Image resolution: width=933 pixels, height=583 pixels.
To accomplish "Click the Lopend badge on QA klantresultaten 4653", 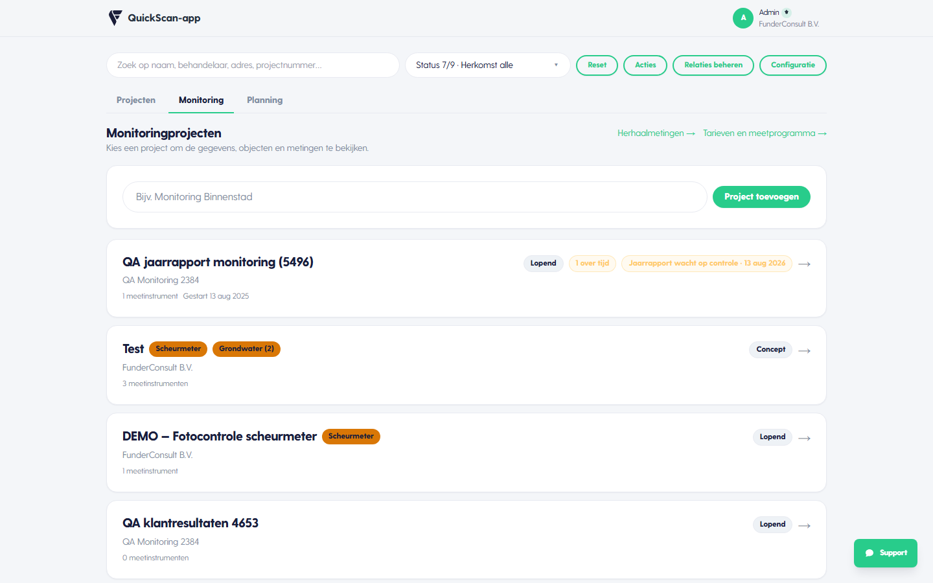I will click(772, 525).
